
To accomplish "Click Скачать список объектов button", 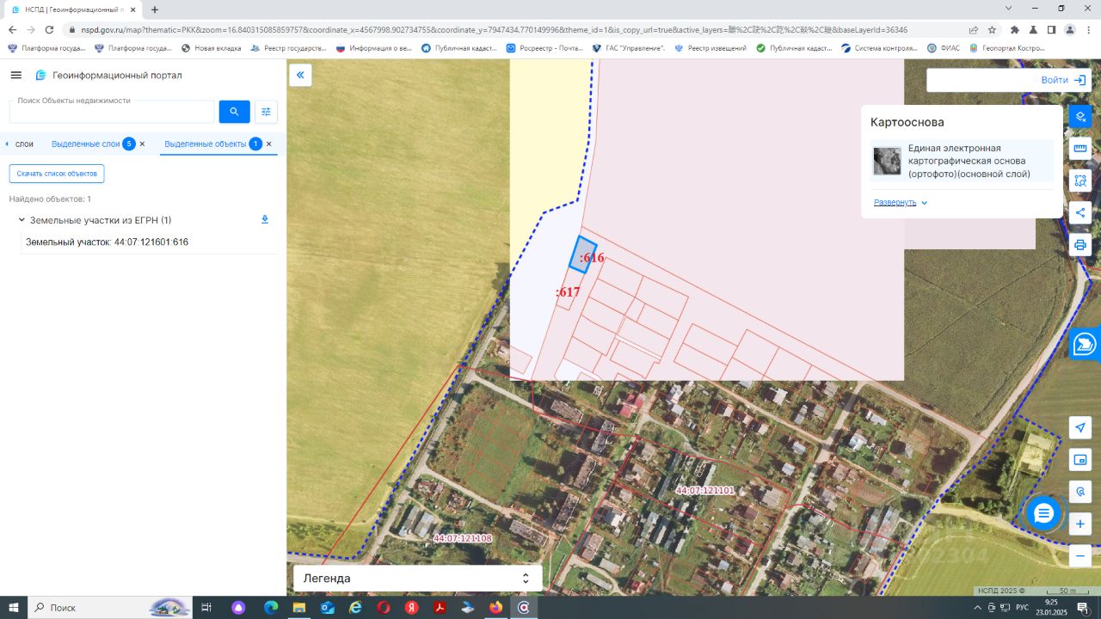I will pyautogui.click(x=57, y=174).
